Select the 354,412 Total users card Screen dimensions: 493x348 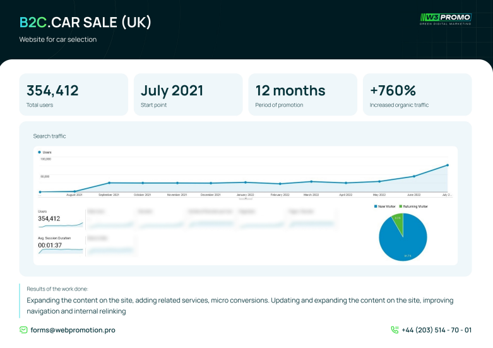(74, 94)
